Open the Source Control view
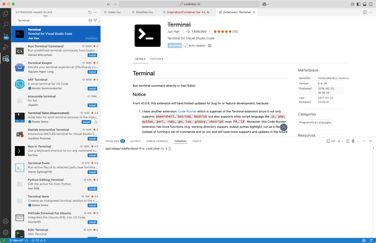The image size is (376, 243). 6,36
